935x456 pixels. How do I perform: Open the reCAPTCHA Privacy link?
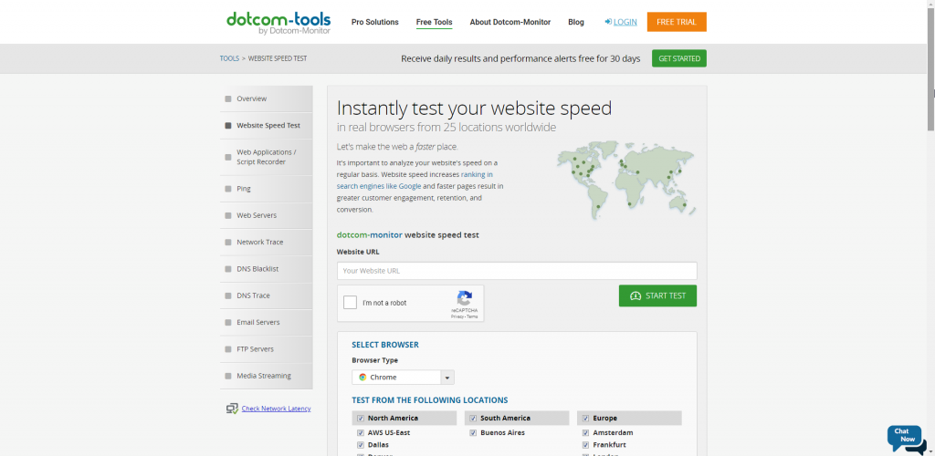click(457, 316)
